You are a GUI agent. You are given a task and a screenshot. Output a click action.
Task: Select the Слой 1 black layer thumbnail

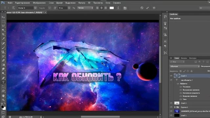(x=177, y=115)
